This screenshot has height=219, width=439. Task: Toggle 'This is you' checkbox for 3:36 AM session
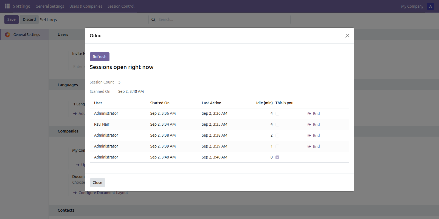pyautogui.click(x=277, y=114)
